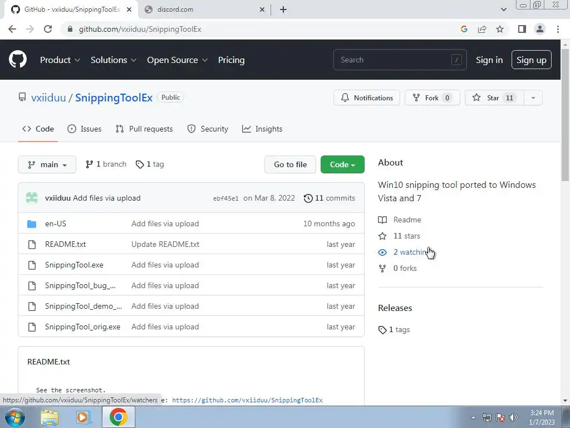Open the 2 watching link
Viewport: 570px width, 428px height.
pos(403,252)
